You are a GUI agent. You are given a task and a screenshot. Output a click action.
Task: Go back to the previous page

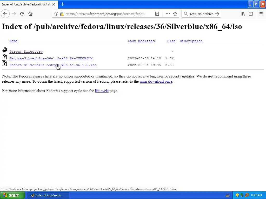point(5,14)
